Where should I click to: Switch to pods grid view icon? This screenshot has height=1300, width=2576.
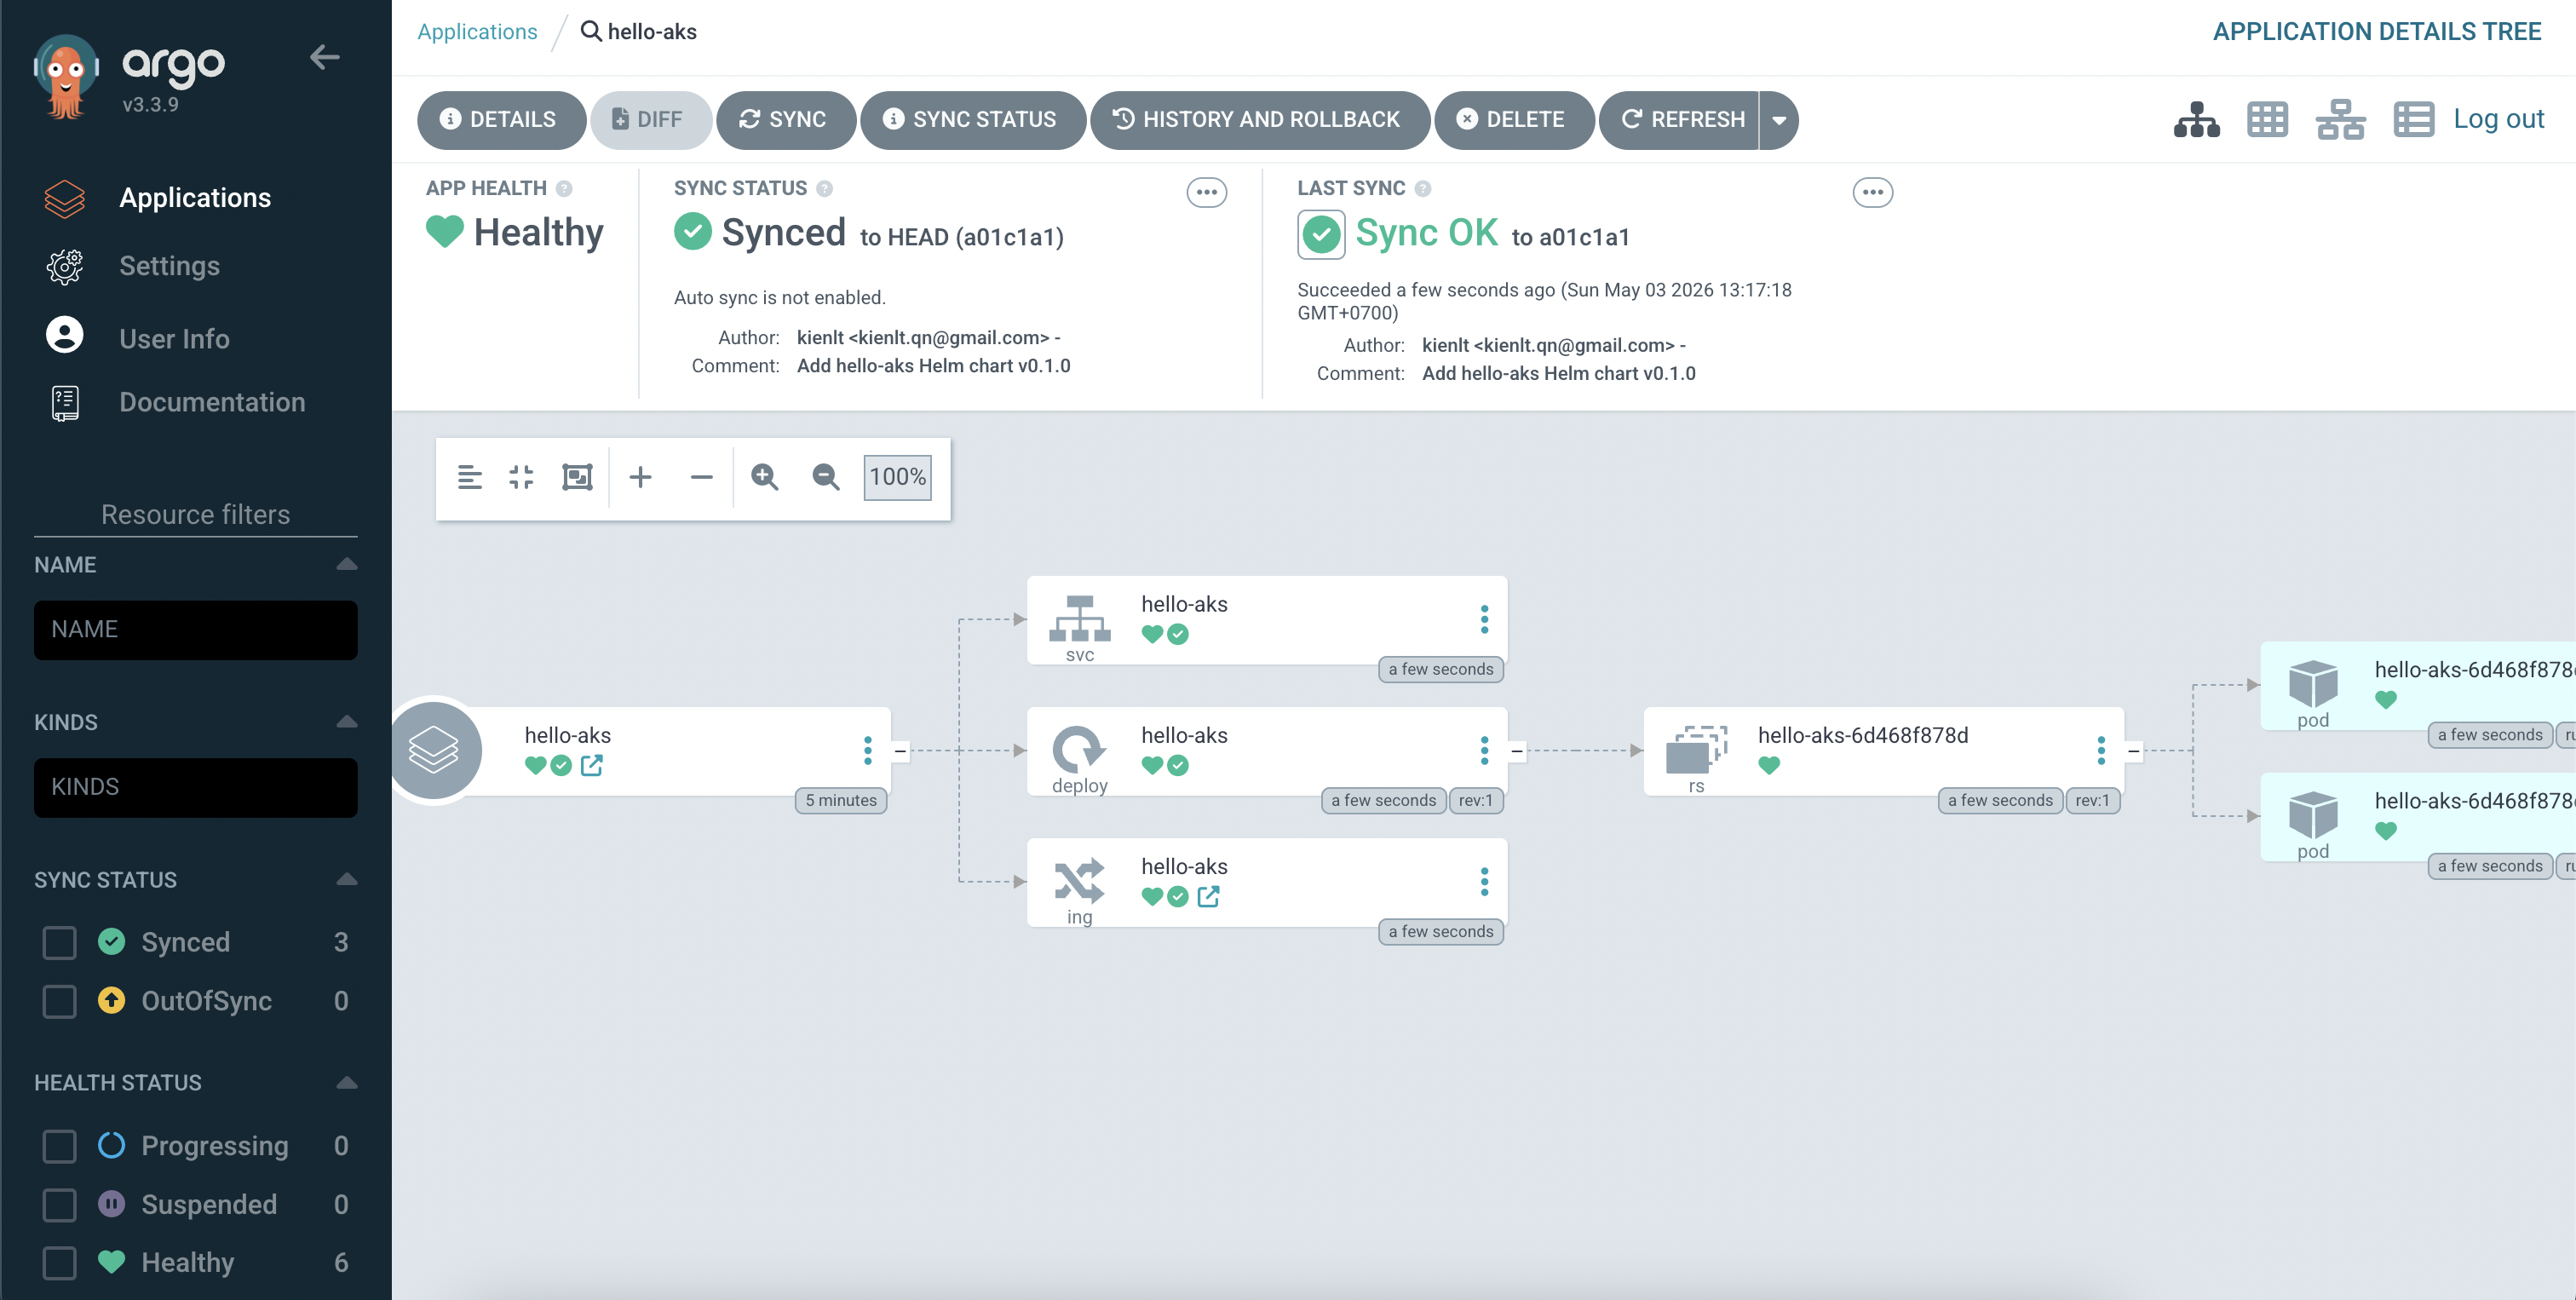(2267, 120)
